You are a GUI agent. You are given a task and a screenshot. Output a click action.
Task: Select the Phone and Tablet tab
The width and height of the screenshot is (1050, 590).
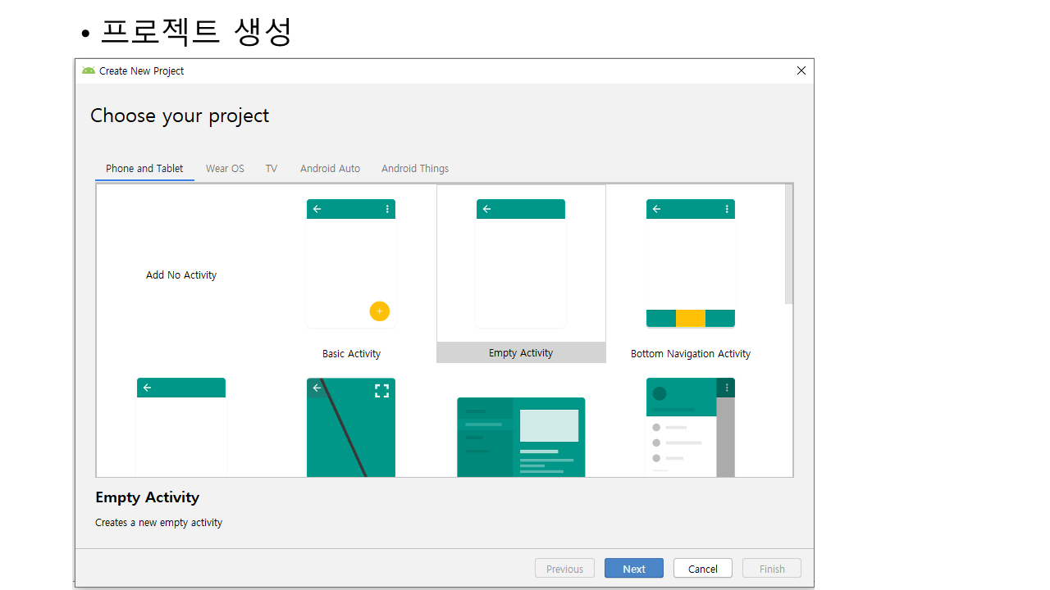tap(144, 169)
